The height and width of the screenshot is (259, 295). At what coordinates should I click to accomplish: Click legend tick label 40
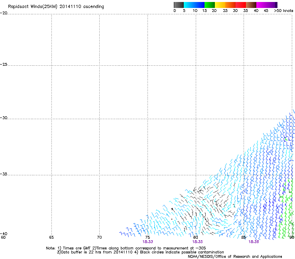click(x=256, y=11)
